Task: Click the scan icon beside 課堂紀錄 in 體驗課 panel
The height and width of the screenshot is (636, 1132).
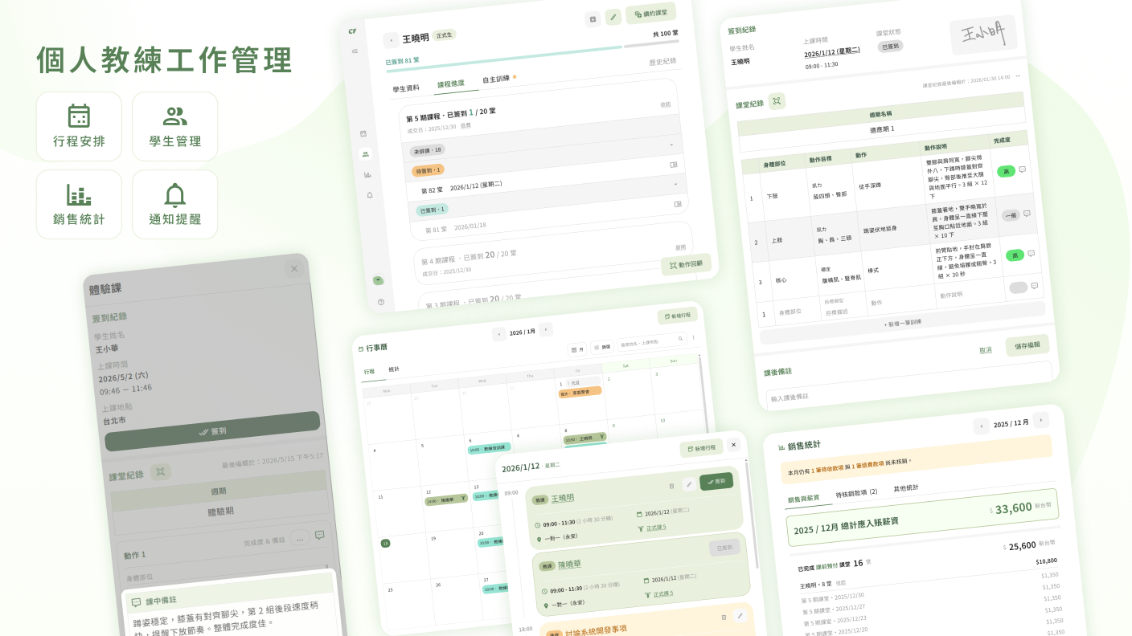Action: click(x=160, y=472)
